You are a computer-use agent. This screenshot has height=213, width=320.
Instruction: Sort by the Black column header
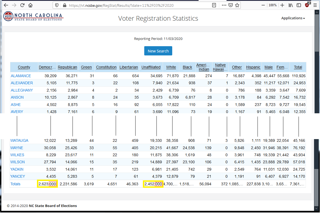coord(187,67)
